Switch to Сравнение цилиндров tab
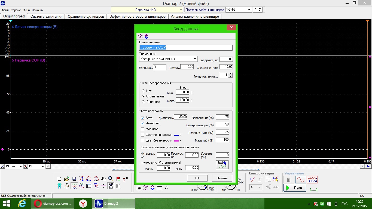Image resolution: width=372 pixels, height=209 pixels. coord(86,16)
